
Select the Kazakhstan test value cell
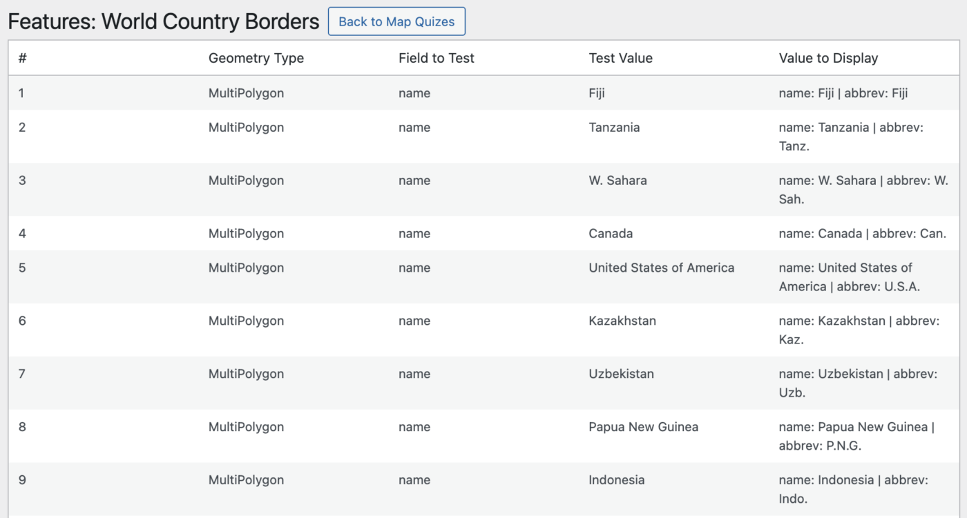[622, 321]
